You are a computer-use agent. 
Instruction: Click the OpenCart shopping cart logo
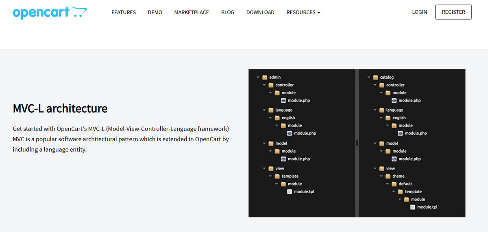click(50, 13)
